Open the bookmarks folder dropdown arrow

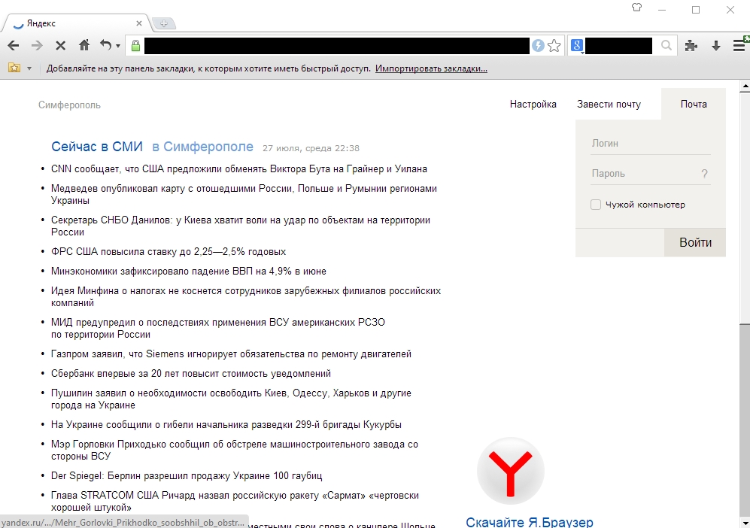coord(29,68)
